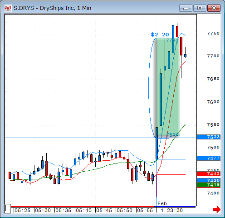Viewport: 225px width, 218px height.
Task: Click the Feb date marker
Action: pyautogui.click(x=162, y=203)
